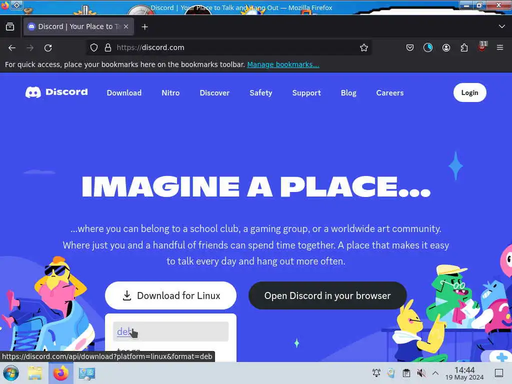Click the Discord logo in the header

(56, 92)
